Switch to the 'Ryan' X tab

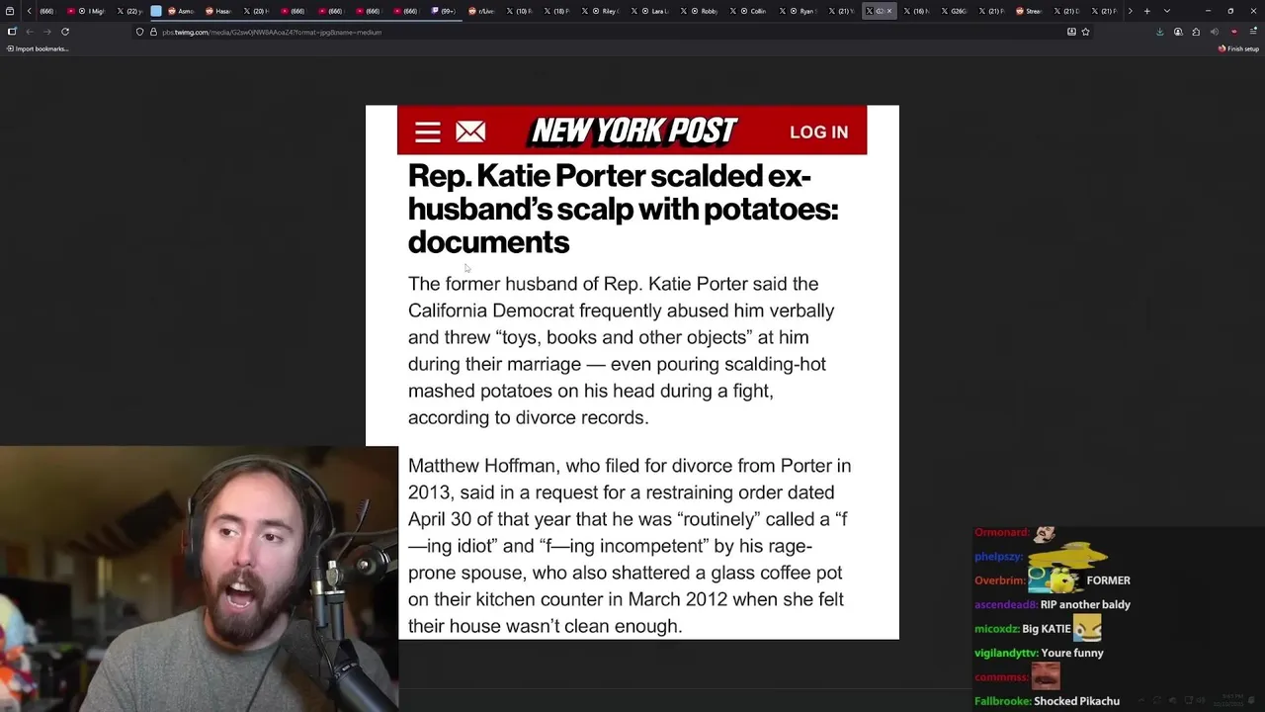click(x=801, y=11)
